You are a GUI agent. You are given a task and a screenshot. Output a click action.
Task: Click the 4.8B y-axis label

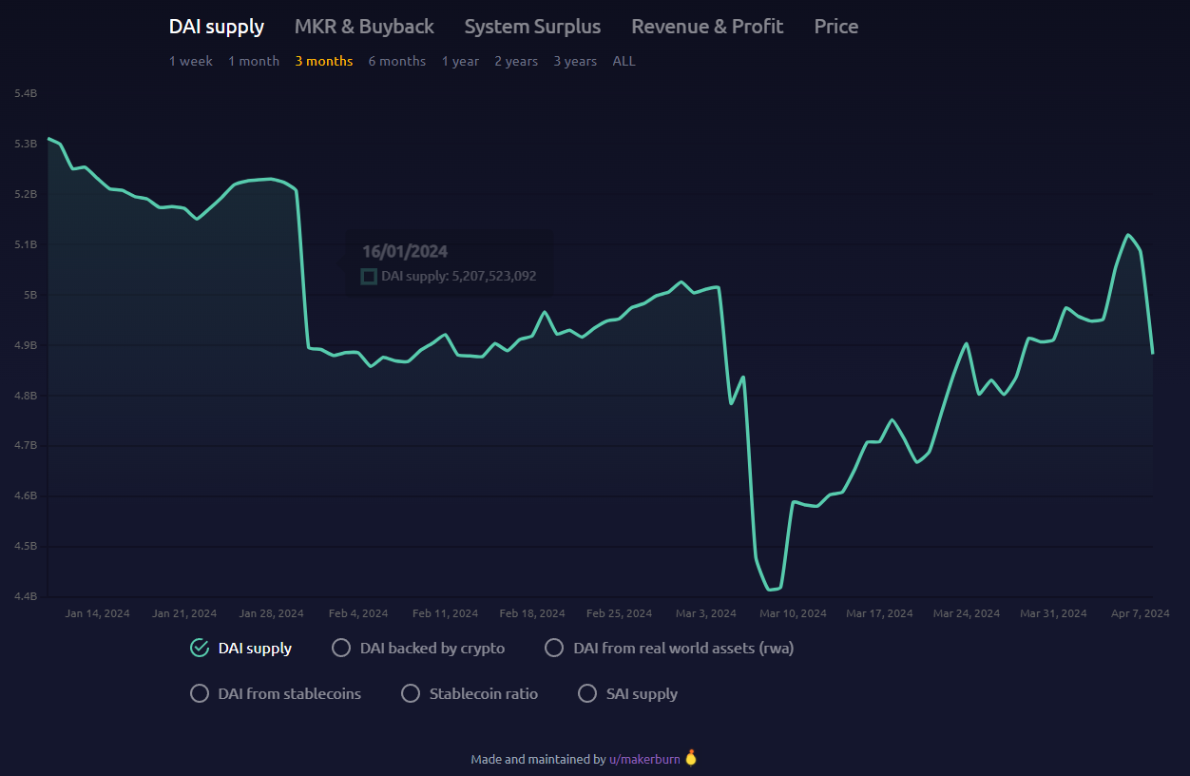[x=26, y=396]
